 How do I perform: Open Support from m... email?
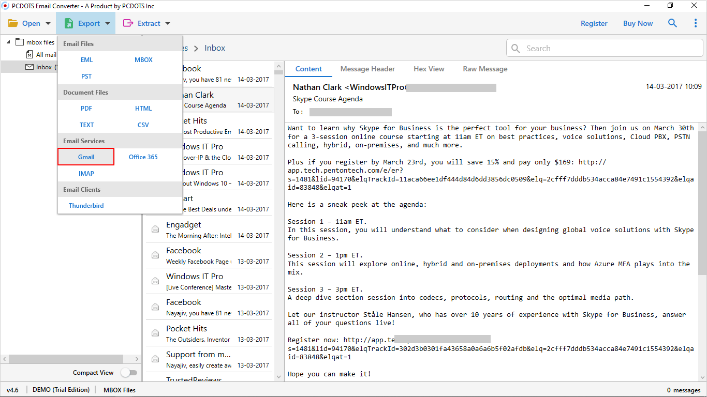coord(209,359)
